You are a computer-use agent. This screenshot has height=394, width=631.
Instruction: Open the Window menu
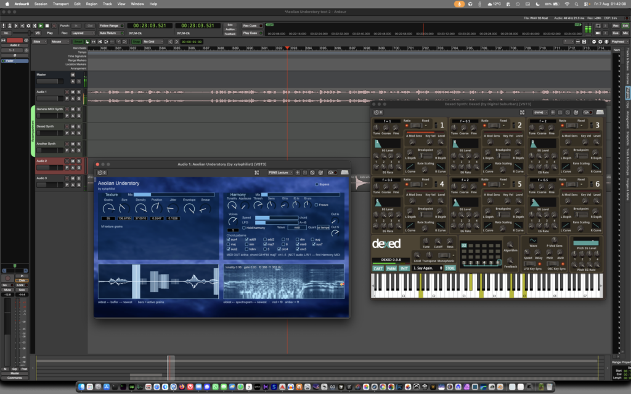(137, 4)
